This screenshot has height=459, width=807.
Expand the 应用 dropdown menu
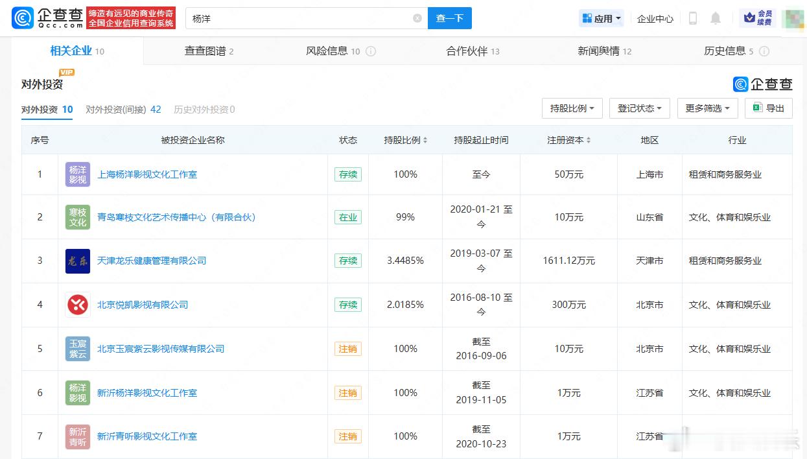pyautogui.click(x=602, y=18)
